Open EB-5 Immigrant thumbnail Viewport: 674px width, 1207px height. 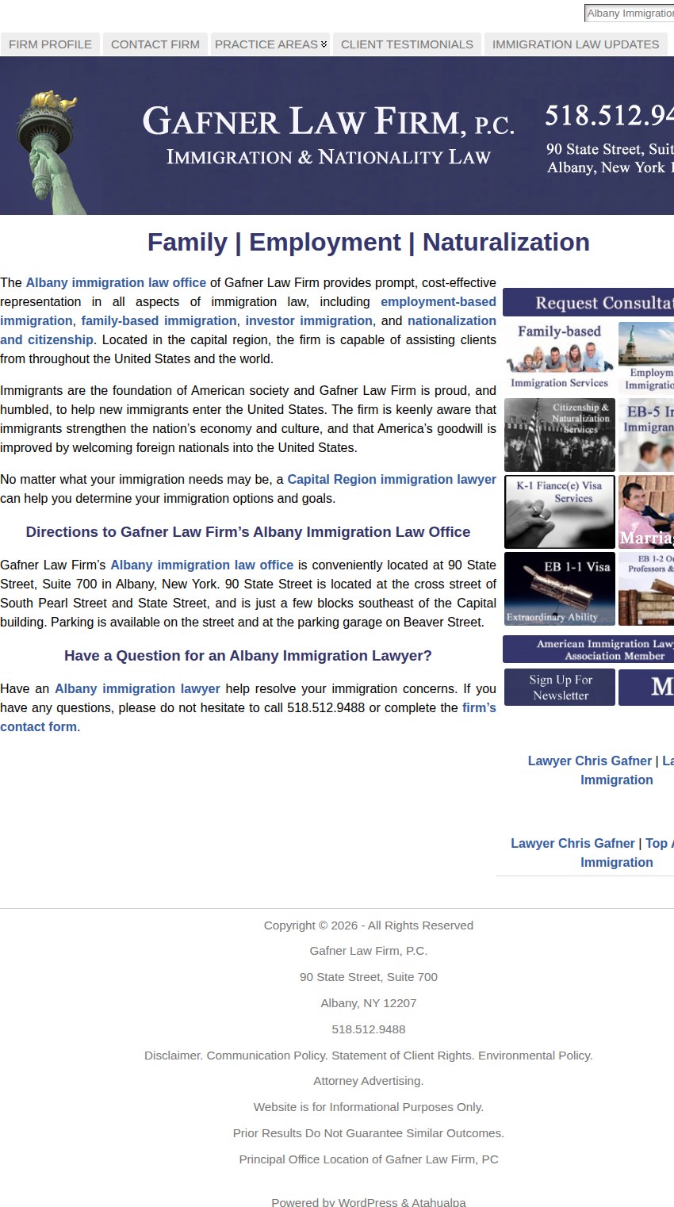[x=646, y=435]
